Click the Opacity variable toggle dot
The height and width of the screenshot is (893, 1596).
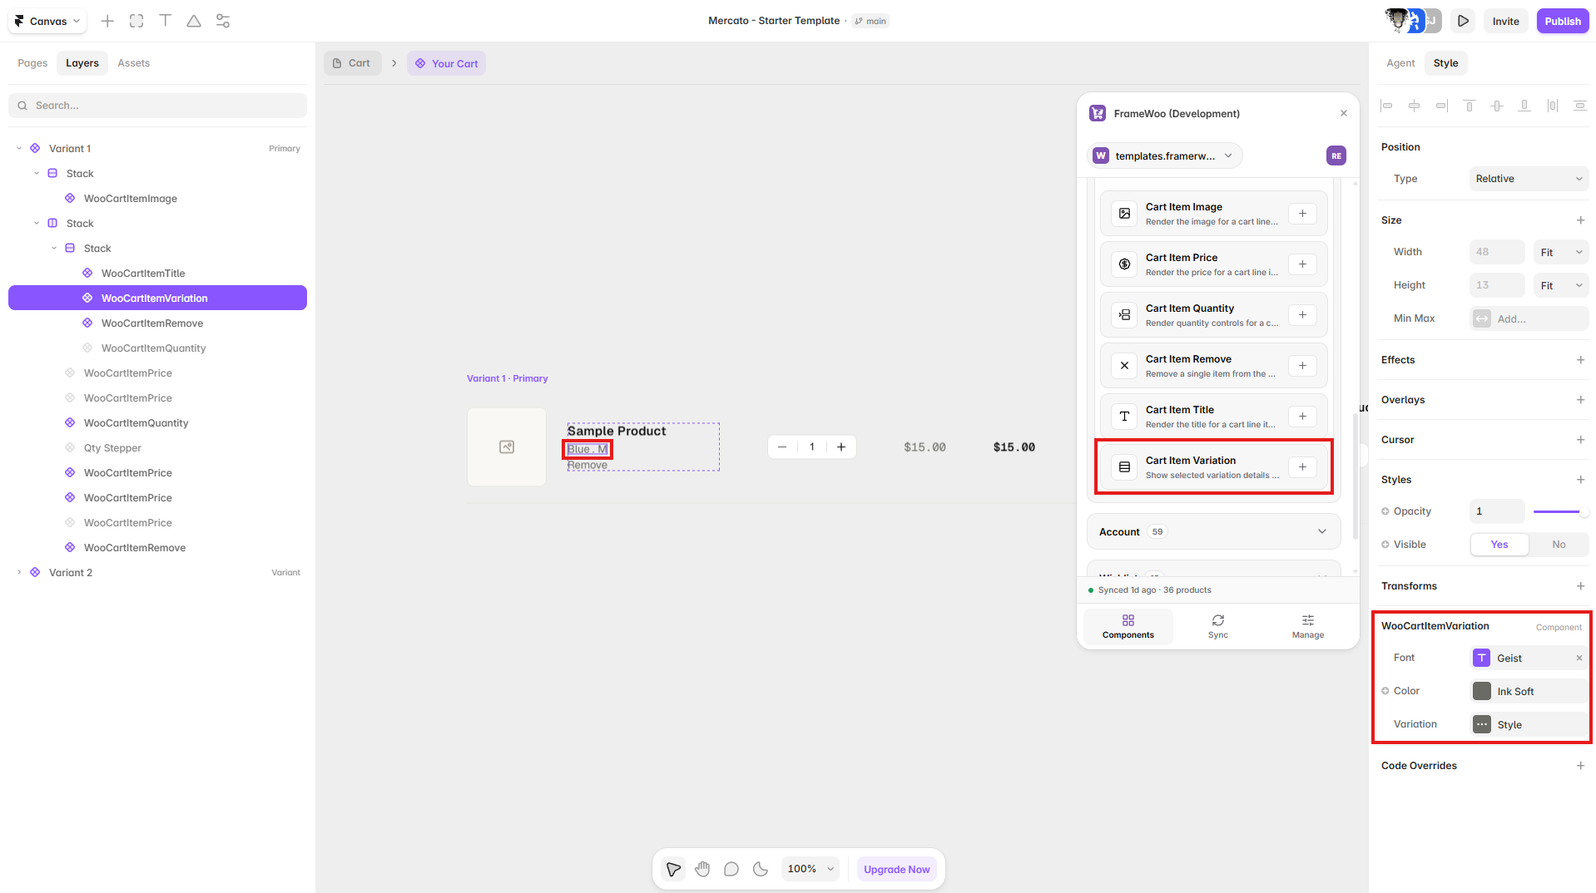1385,511
